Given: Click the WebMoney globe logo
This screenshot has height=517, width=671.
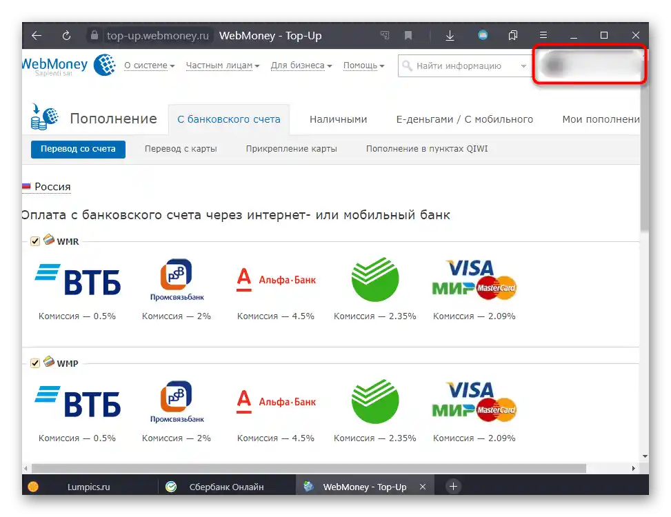Looking at the screenshot, I should 104,65.
